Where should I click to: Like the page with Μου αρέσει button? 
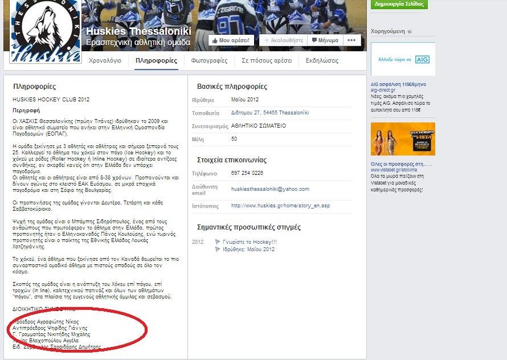point(231,40)
